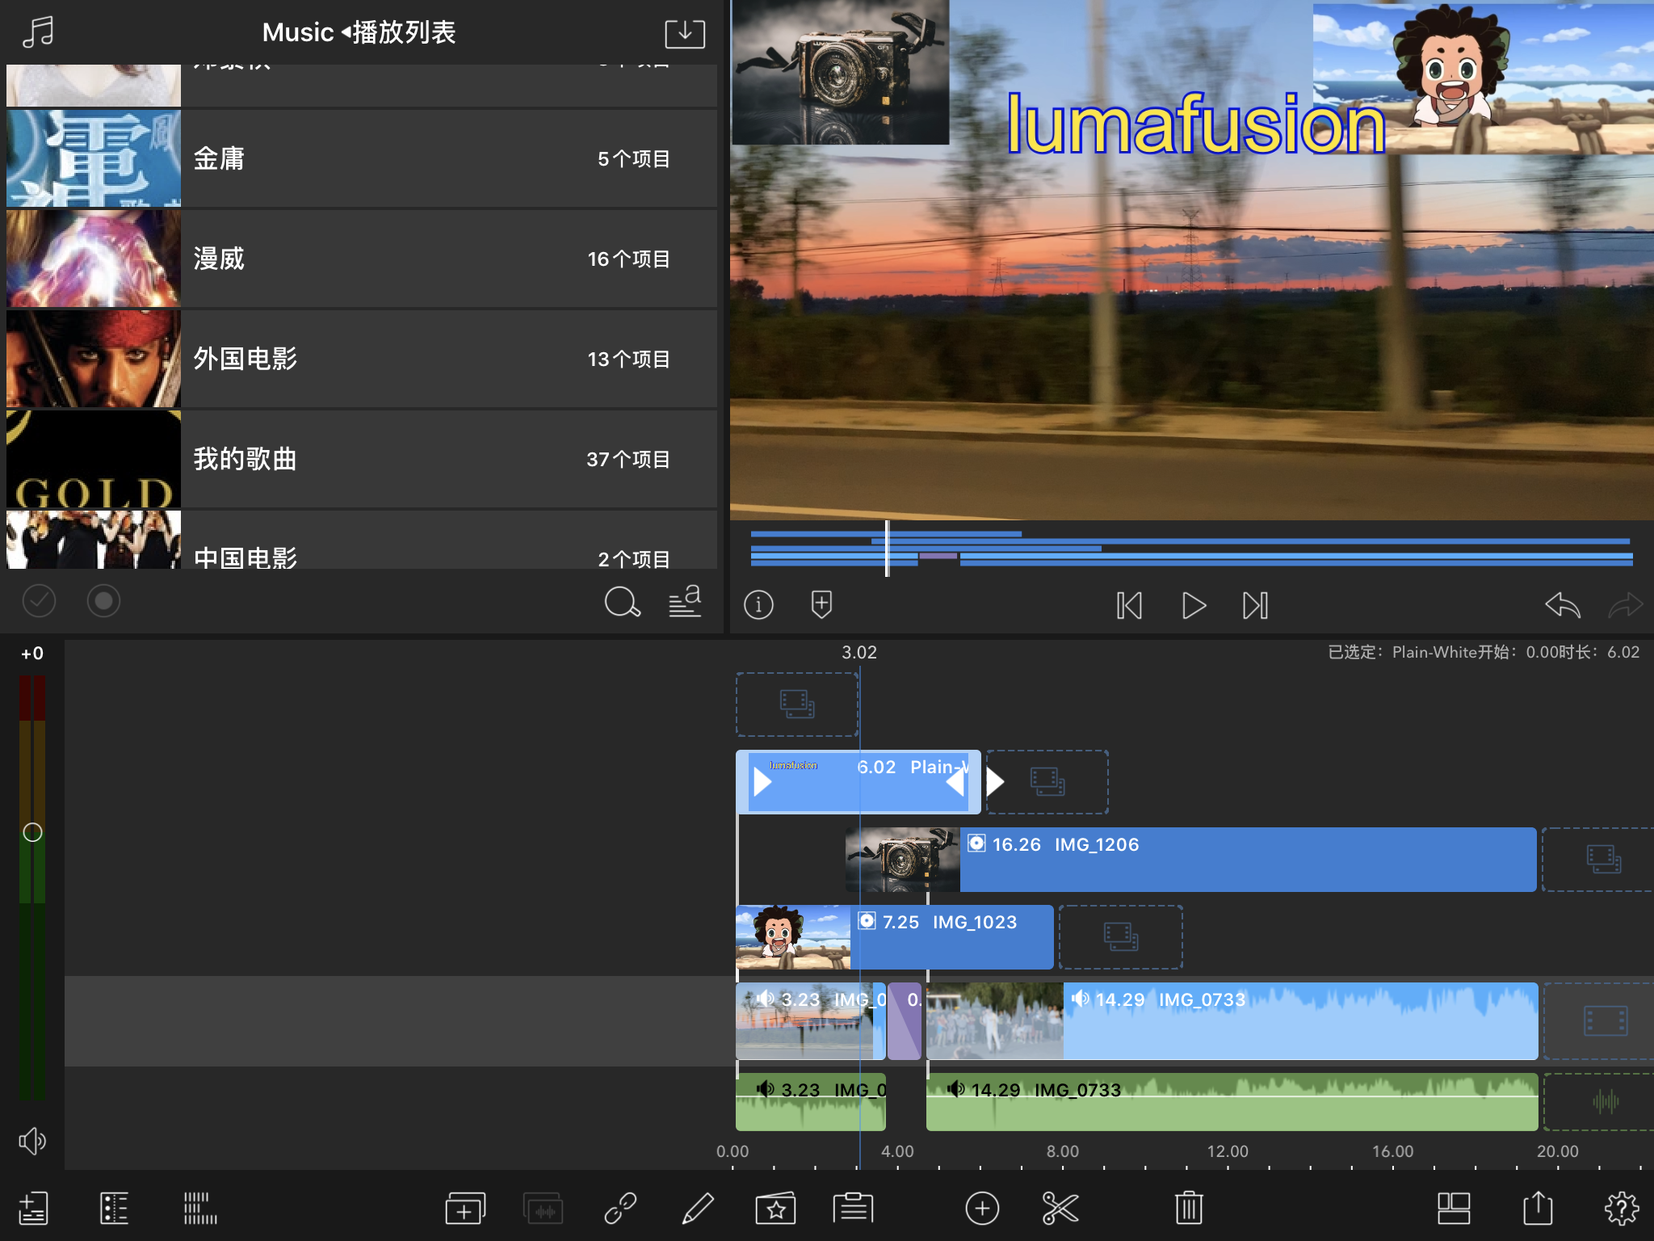Add a marker with the plus flag icon
1654x1241 pixels.
(x=821, y=604)
